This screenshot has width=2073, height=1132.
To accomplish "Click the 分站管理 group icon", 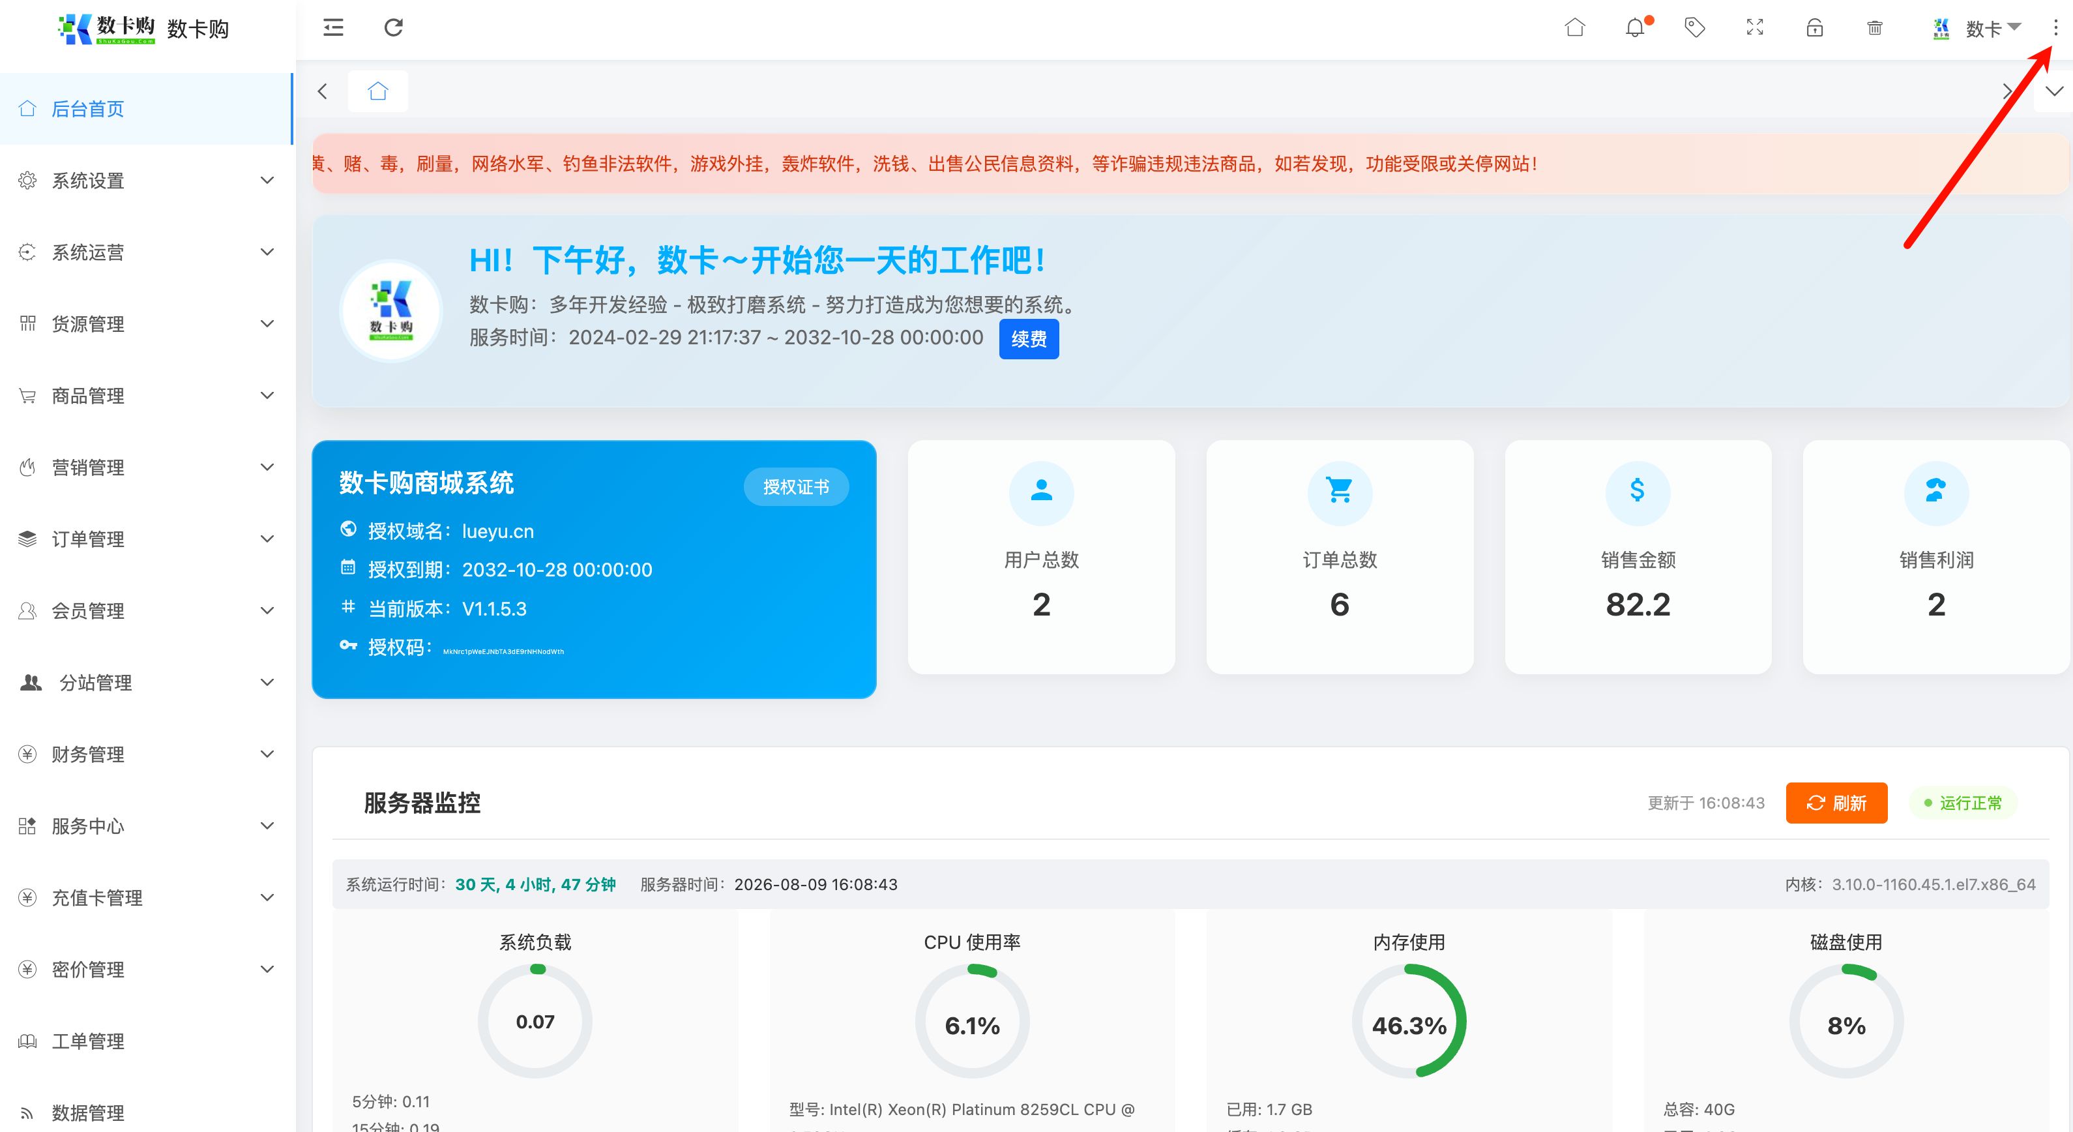I will click(x=31, y=682).
